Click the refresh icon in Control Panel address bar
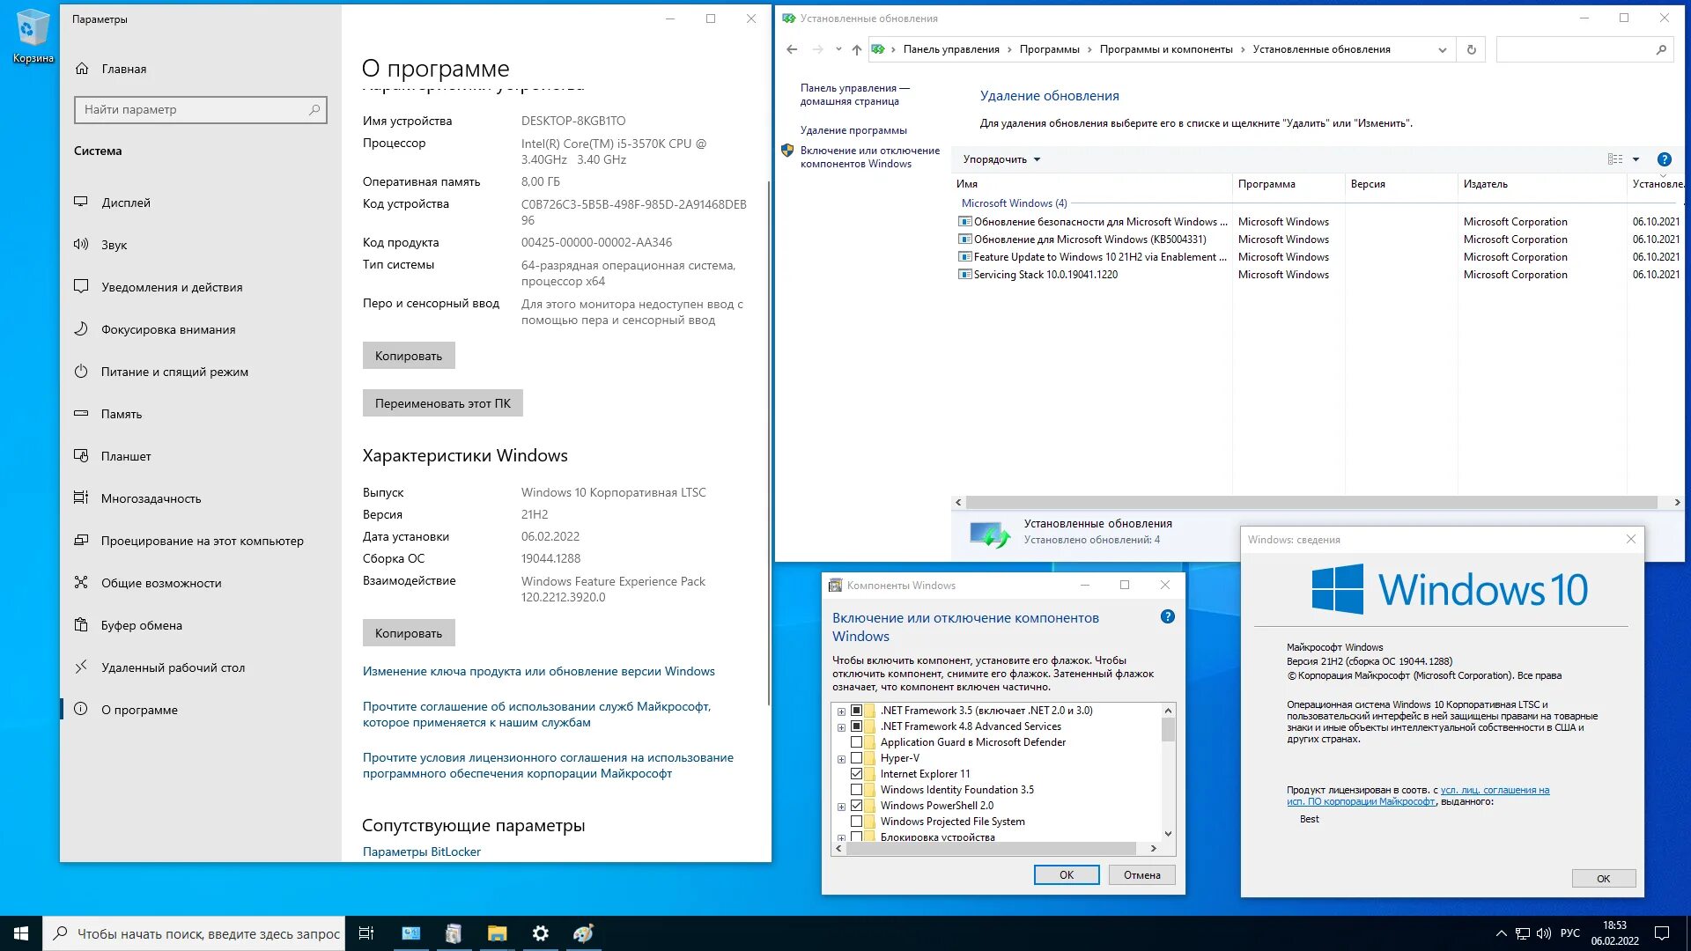This screenshot has height=951, width=1691. tap(1471, 50)
